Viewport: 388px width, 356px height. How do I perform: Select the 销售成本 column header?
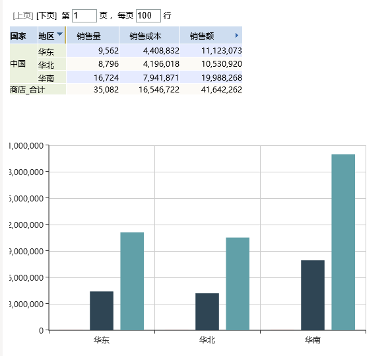tap(149, 35)
